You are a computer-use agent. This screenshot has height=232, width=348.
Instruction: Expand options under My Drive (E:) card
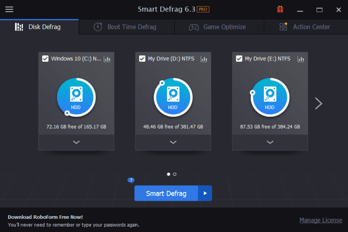pos(270,142)
